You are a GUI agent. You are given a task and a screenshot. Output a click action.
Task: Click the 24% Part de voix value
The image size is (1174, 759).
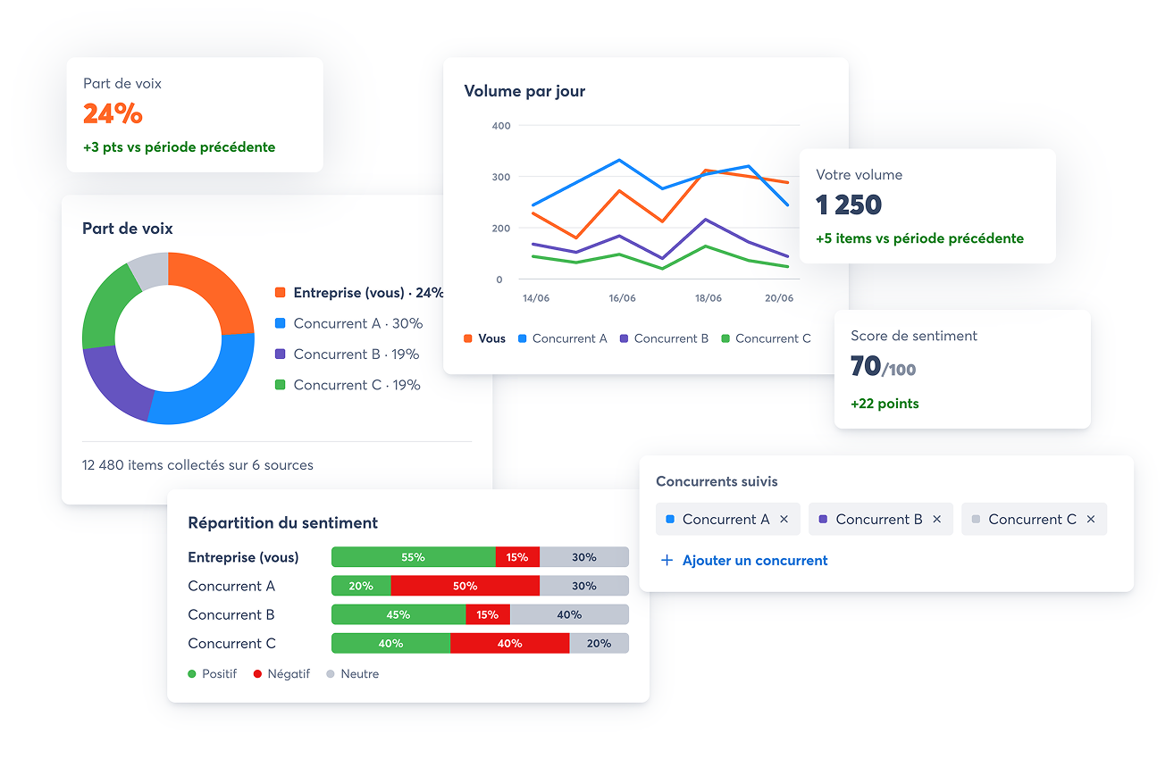pos(113,113)
